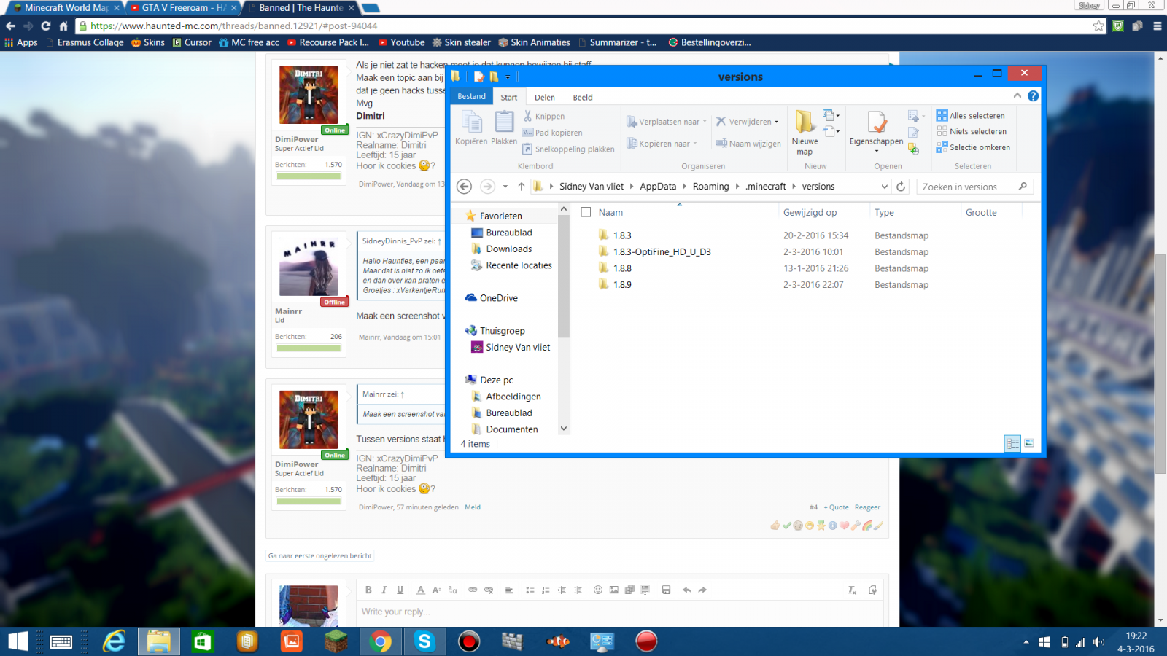The width and height of the screenshot is (1167, 656).
Task: Open Eigenschappen in the ribbon
Action: point(876,130)
